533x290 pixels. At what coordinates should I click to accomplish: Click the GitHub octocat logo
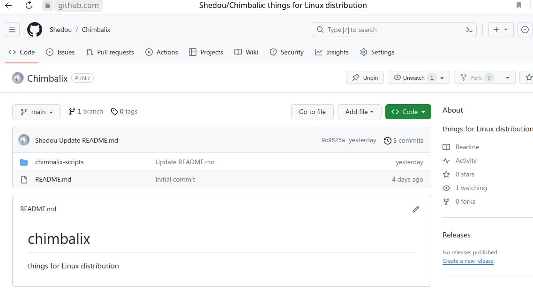(x=35, y=30)
